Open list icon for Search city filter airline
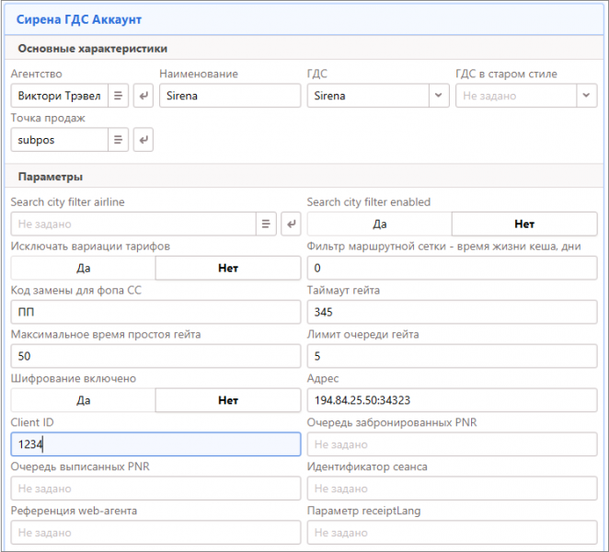The height and width of the screenshot is (552, 609). click(265, 224)
